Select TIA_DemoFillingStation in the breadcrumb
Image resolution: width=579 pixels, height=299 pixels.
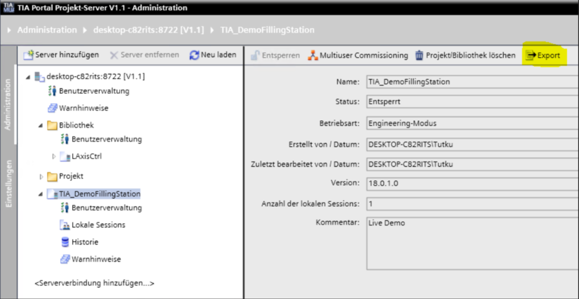point(268,30)
